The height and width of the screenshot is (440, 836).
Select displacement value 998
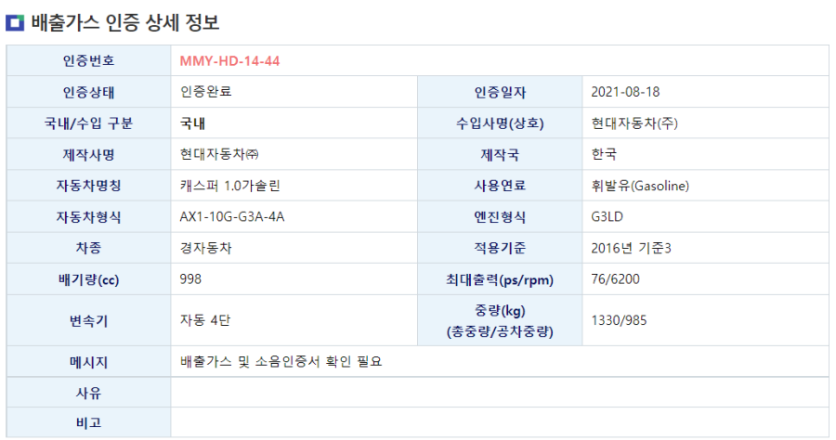190,279
